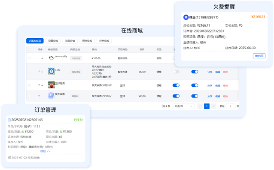The width and height of the screenshot is (274, 170).
Task: Click the calendar icon beside 2025-07-02
Action: point(9,158)
